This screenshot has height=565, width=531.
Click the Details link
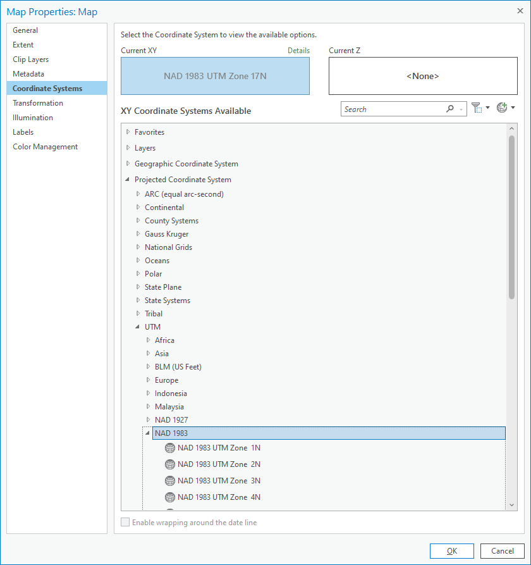(x=298, y=50)
